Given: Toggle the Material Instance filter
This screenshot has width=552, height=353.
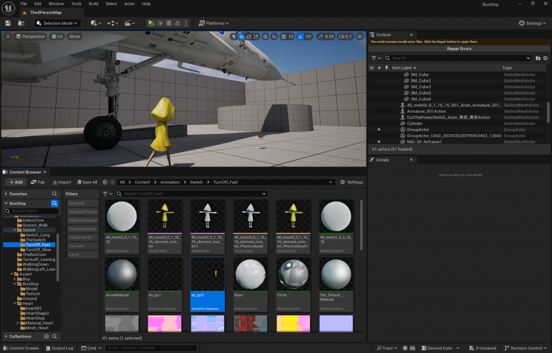Looking at the screenshot, I should coord(82,220).
